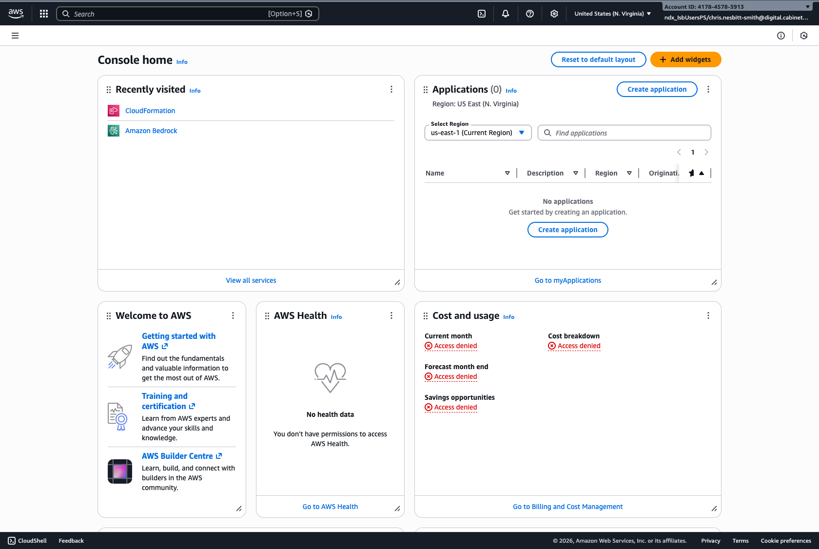Open the Name column filter dropdown

(507, 173)
